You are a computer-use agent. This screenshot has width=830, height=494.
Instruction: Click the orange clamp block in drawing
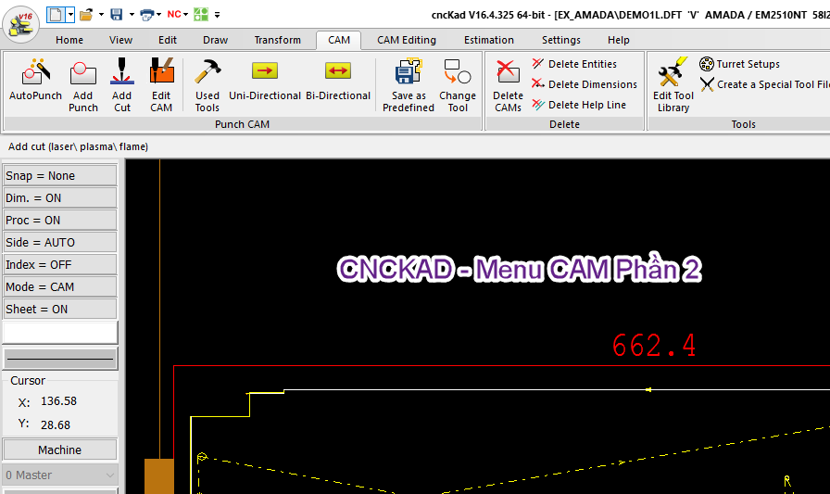[x=158, y=476]
